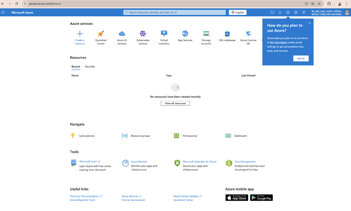
Task: Open Find an Azure expert link
Action: pos(133,200)
